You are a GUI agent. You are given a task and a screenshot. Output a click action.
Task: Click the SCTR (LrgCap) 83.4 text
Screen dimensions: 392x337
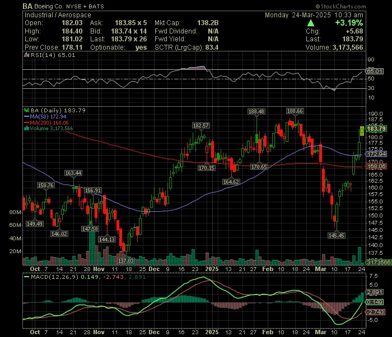point(186,48)
